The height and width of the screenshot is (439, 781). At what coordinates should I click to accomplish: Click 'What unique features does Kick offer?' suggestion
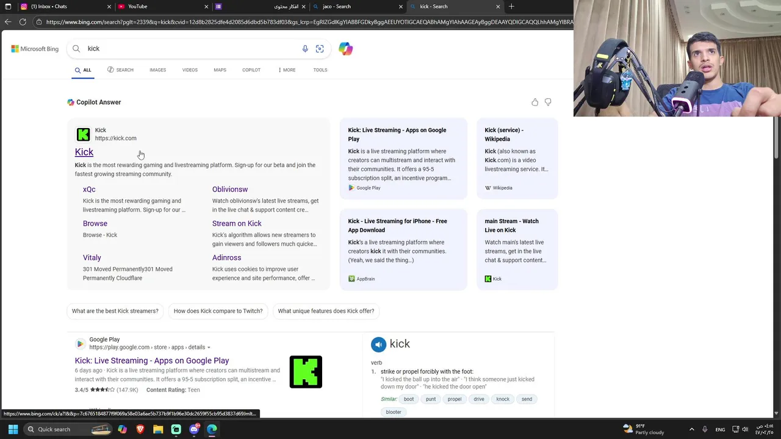tap(326, 311)
